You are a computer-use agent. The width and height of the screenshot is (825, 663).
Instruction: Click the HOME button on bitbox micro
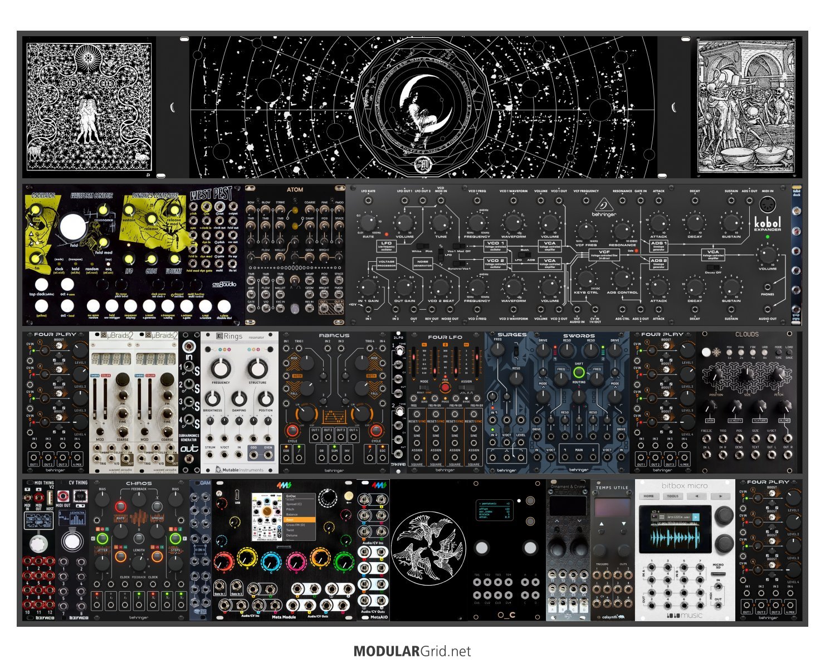pyautogui.click(x=649, y=496)
